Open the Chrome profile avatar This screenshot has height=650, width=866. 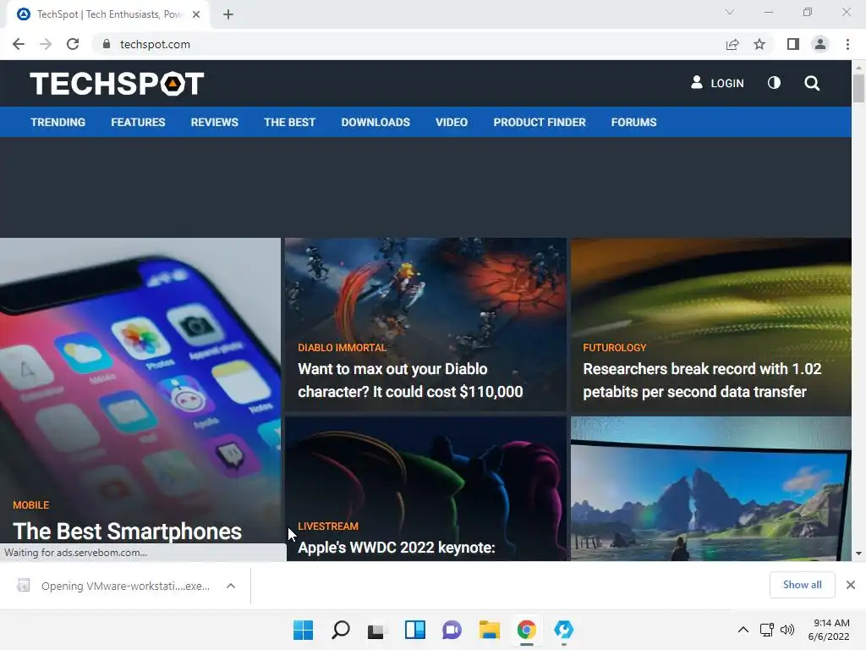(820, 44)
